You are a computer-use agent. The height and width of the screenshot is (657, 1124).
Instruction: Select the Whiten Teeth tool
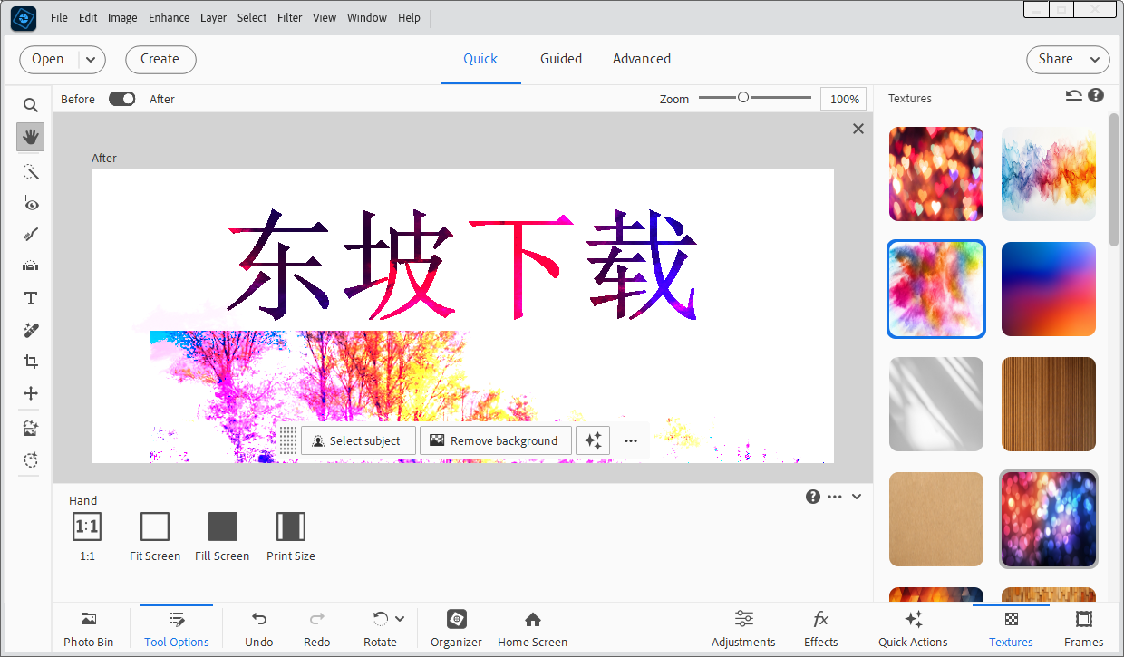coord(30,235)
